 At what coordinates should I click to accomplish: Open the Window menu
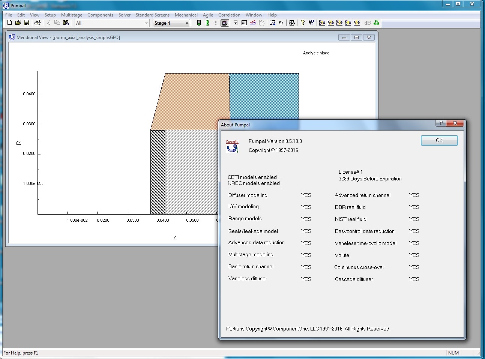pos(254,15)
